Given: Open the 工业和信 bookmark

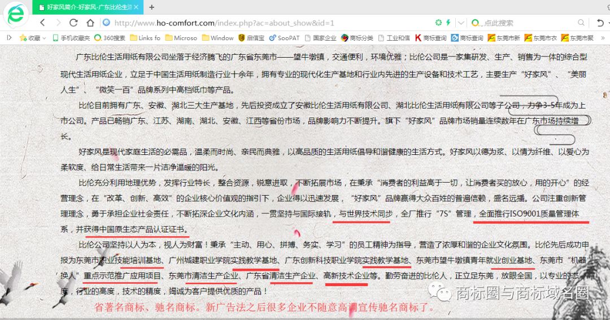Looking at the screenshot, I should pos(394,38).
